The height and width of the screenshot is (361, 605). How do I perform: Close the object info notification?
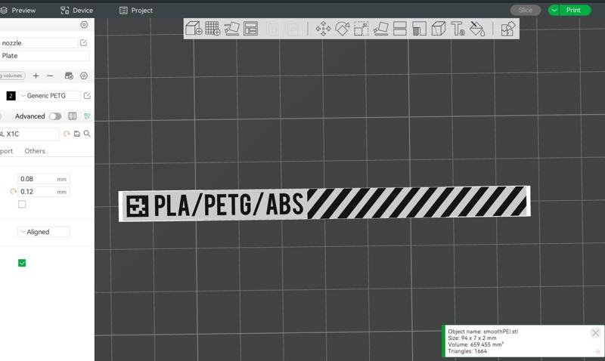595,333
